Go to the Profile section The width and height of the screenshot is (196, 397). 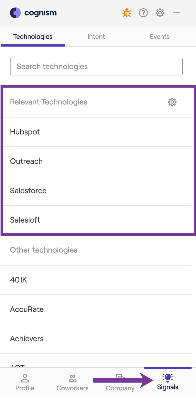coord(25,382)
